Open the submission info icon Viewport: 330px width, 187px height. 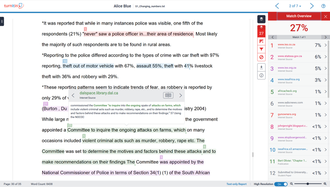pos(261,75)
